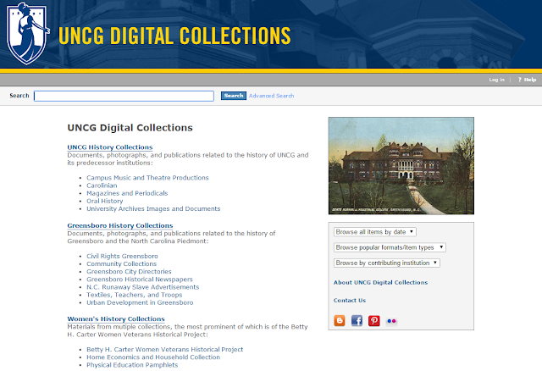Open Advanced Search
542x371 pixels.
click(271, 96)
